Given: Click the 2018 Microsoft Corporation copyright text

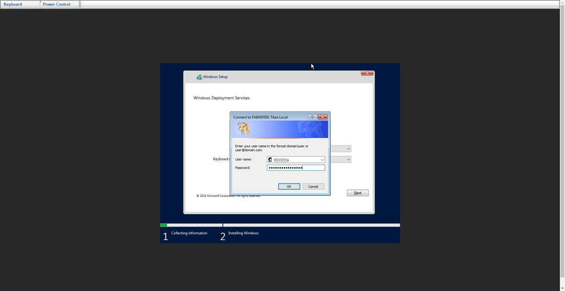Looking at the screenshot, I should click(229, 196).
